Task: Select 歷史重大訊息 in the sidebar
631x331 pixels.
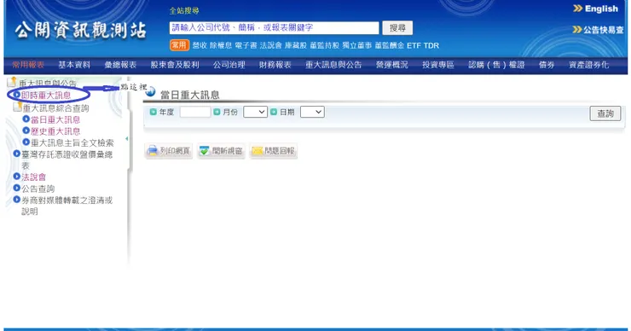Action: coord(55,131)
